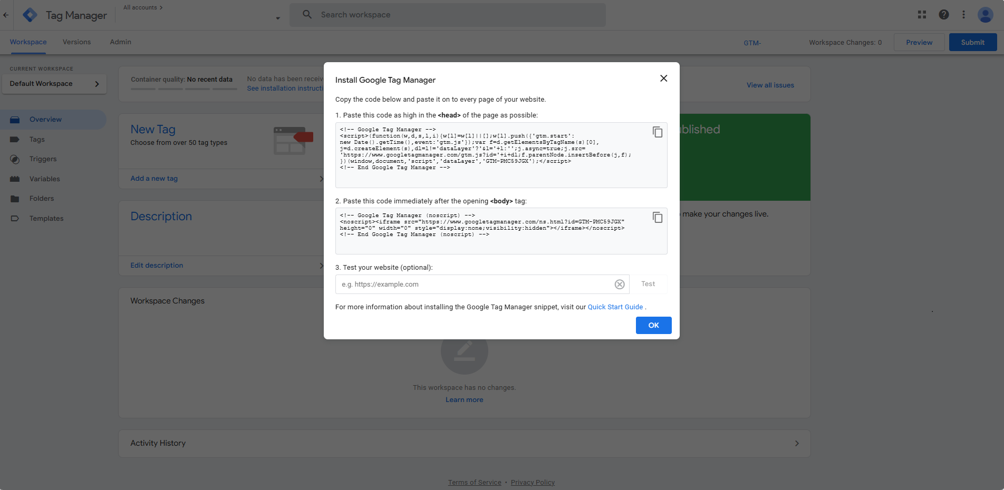Viewport: 1004px width, 490px height.
Task: Click the See installation instructions link
Action: pos(285,89)
